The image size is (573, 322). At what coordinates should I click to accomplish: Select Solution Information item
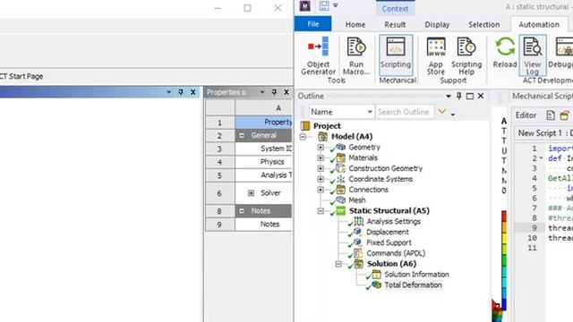pyautogui.click(x=416, y=275)
